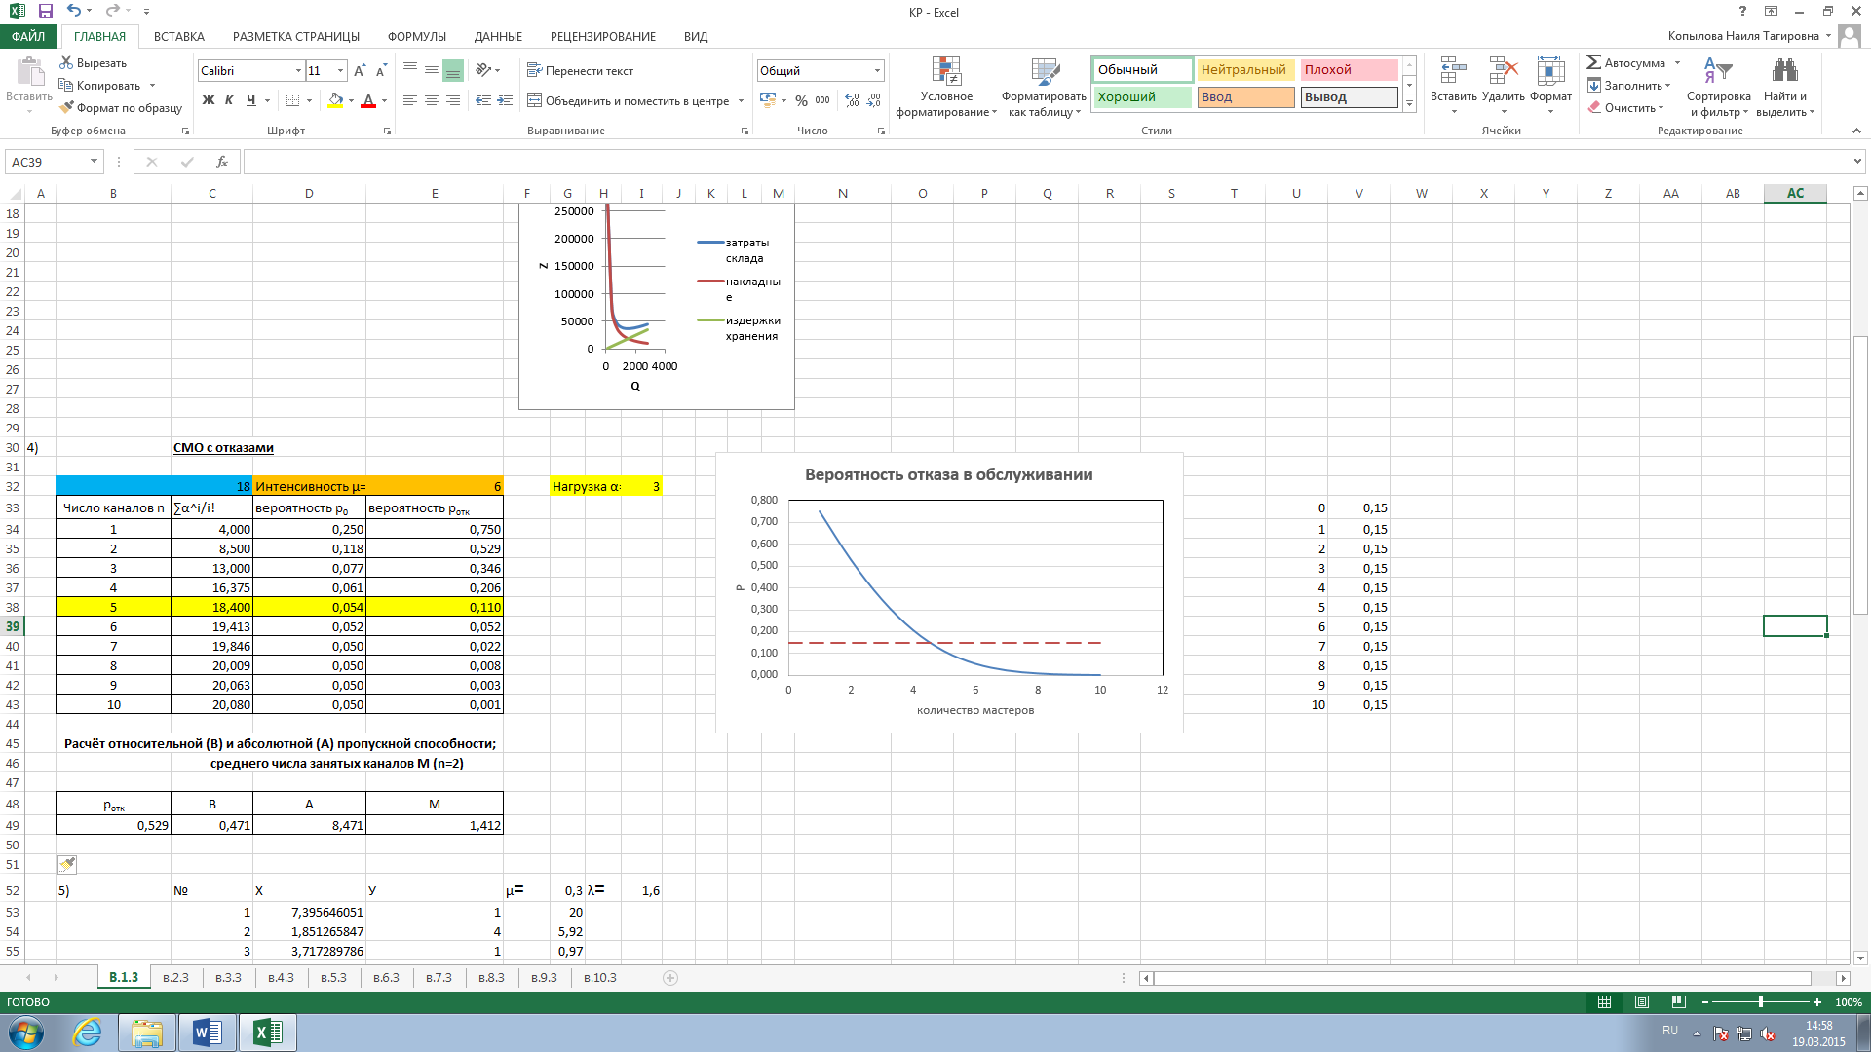
Task: Open the Формулы ribbon tab
Action: click(x=416, y=36)
